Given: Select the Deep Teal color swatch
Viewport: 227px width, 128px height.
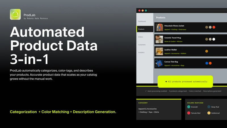Looking at the screenshot, I should [x=209, y=107].
